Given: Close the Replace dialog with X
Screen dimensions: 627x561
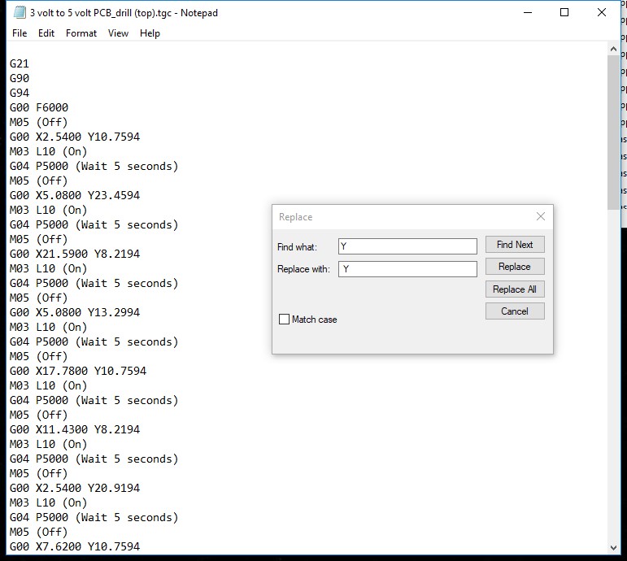Looking at the screenshot, I should pyautogui.click(x=541, y=216).
